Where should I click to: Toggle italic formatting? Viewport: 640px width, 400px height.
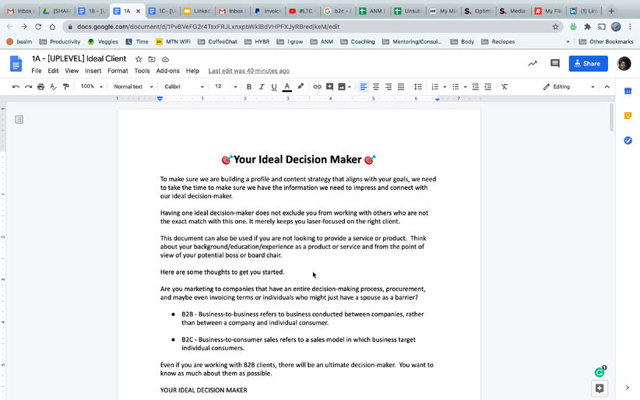click(262, 86)
